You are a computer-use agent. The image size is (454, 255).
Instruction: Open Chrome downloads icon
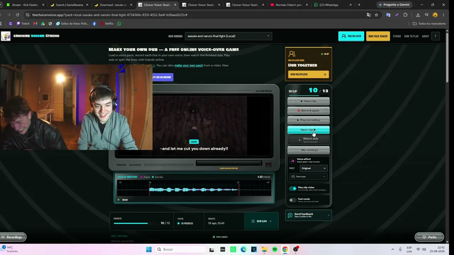(x=418, y=15)
